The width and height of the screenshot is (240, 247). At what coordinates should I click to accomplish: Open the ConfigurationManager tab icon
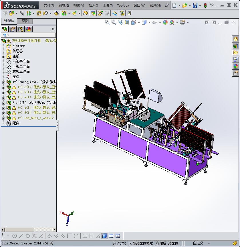click(x=21, y=29)
